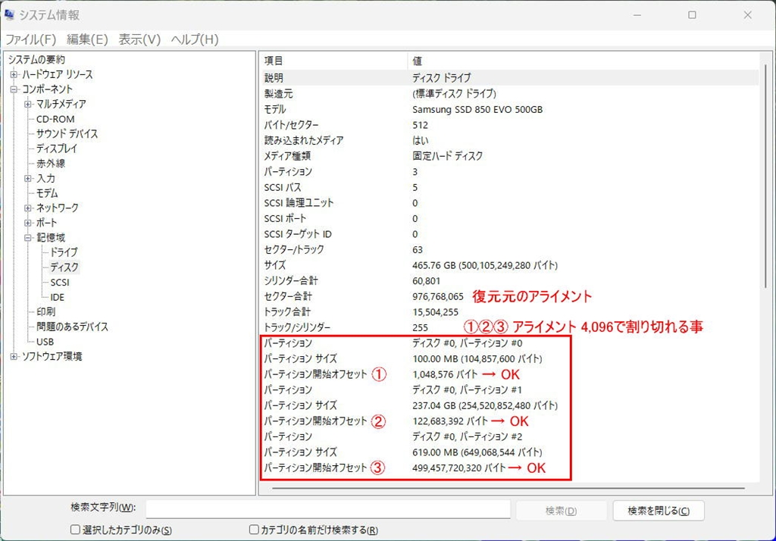Expand the ハードウェア リソース node
The height and width of the screenshot is (541, 776).
14,75
